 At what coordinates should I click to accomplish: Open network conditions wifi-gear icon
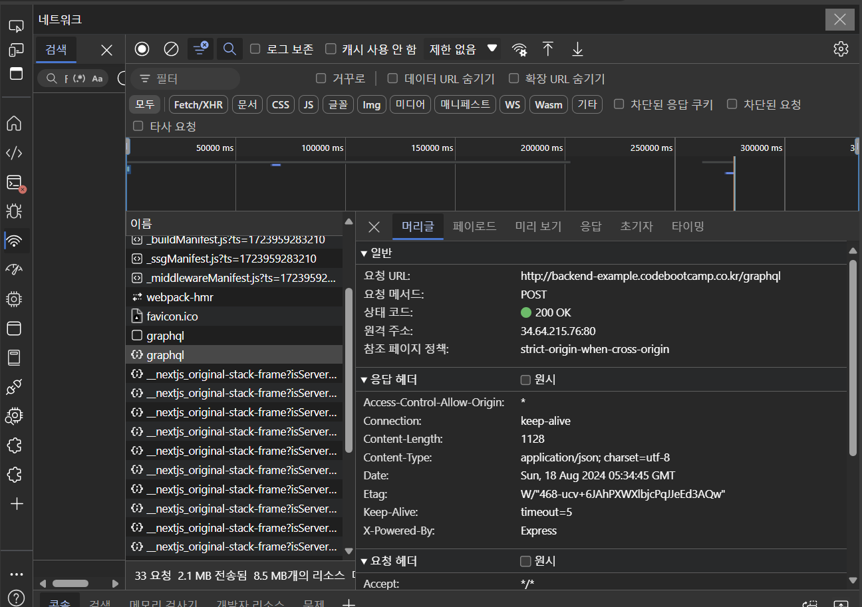[x=519, y=49]
